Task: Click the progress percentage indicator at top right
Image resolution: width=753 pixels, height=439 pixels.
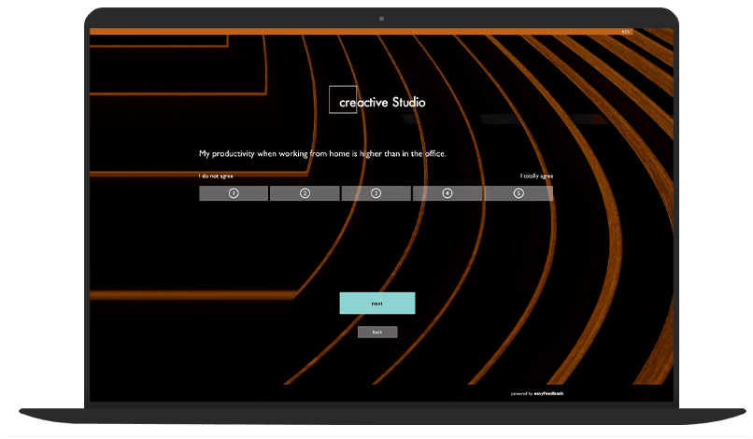Action: tap(626, 32)
